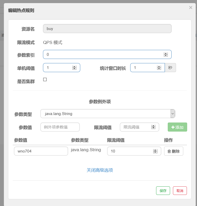The width and height of the screenshot is (197, 206).
Task: Click the 例外项参数值 input box
Action: coord(60,127)
